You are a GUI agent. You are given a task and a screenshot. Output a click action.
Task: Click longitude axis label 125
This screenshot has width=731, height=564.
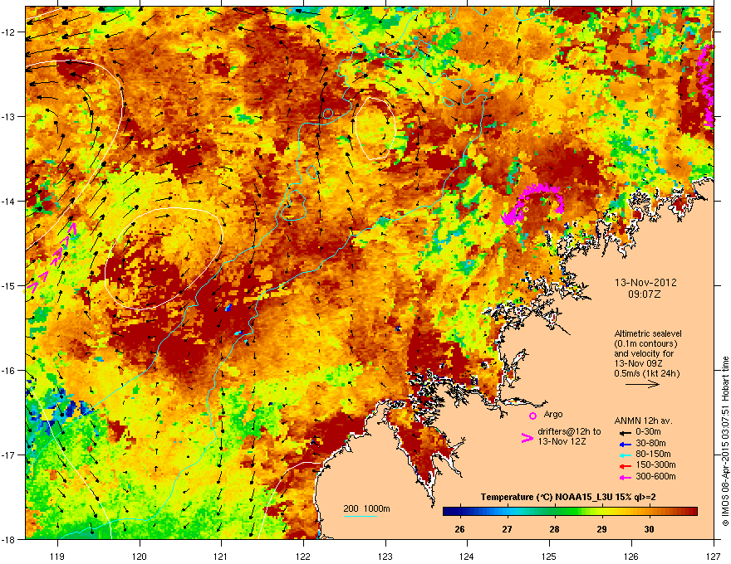(x=549, y=557)
